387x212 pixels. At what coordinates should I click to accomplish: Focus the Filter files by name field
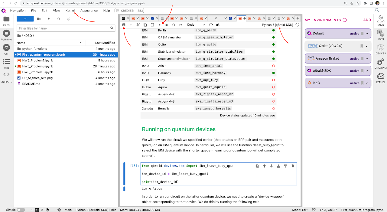(x=66, y=28)
